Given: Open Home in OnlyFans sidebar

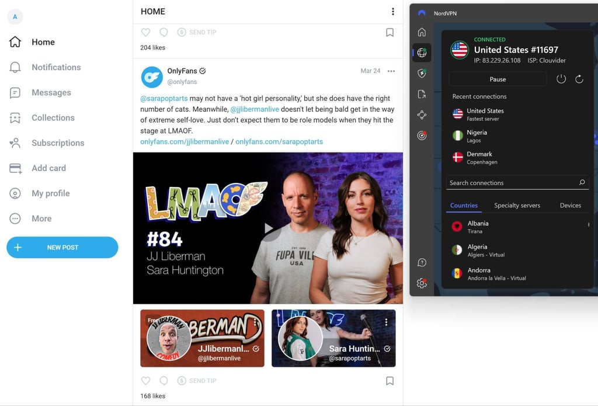Looking at the screenshot, I should 32,42.
